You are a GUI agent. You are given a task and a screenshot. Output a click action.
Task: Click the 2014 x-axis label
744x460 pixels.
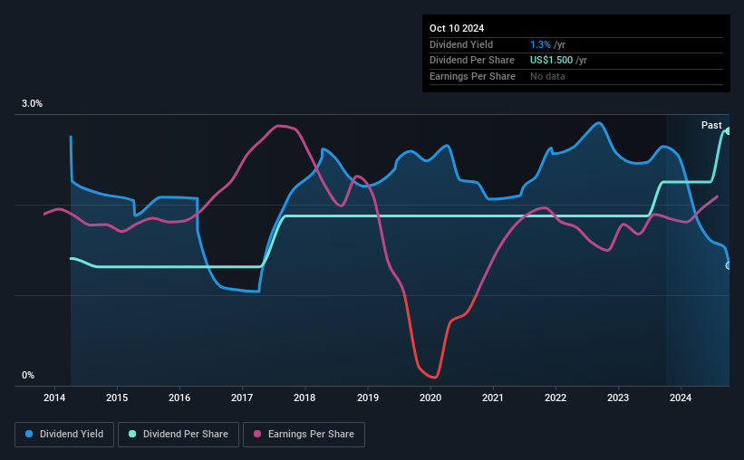click(54, 398)
